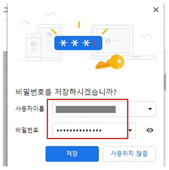
Task: Click the avatar icon on the phone
Action: pos(33,44)
